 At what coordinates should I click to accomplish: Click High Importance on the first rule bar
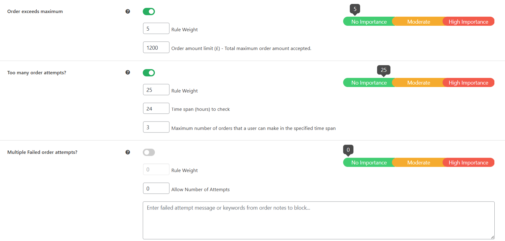coord(468,22)
